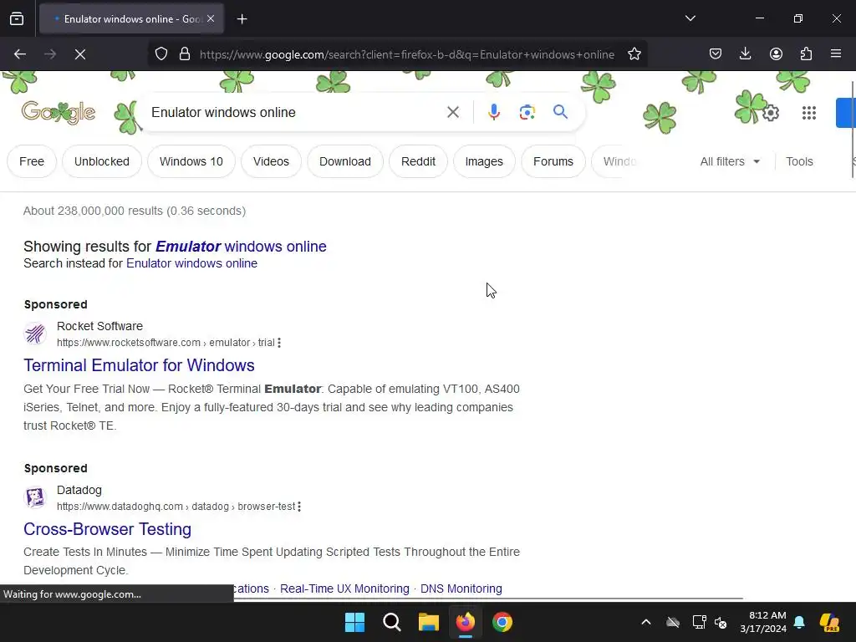Open Cross-Browser Testing ad link
The height and width of the screenshot is (642, 856).
[107, 529]
